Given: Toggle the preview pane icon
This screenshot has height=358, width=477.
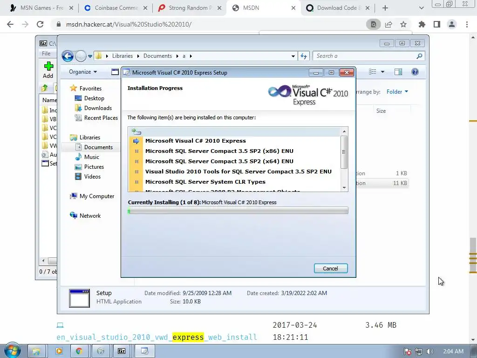Looking at the screenshot, I should 398,72.
